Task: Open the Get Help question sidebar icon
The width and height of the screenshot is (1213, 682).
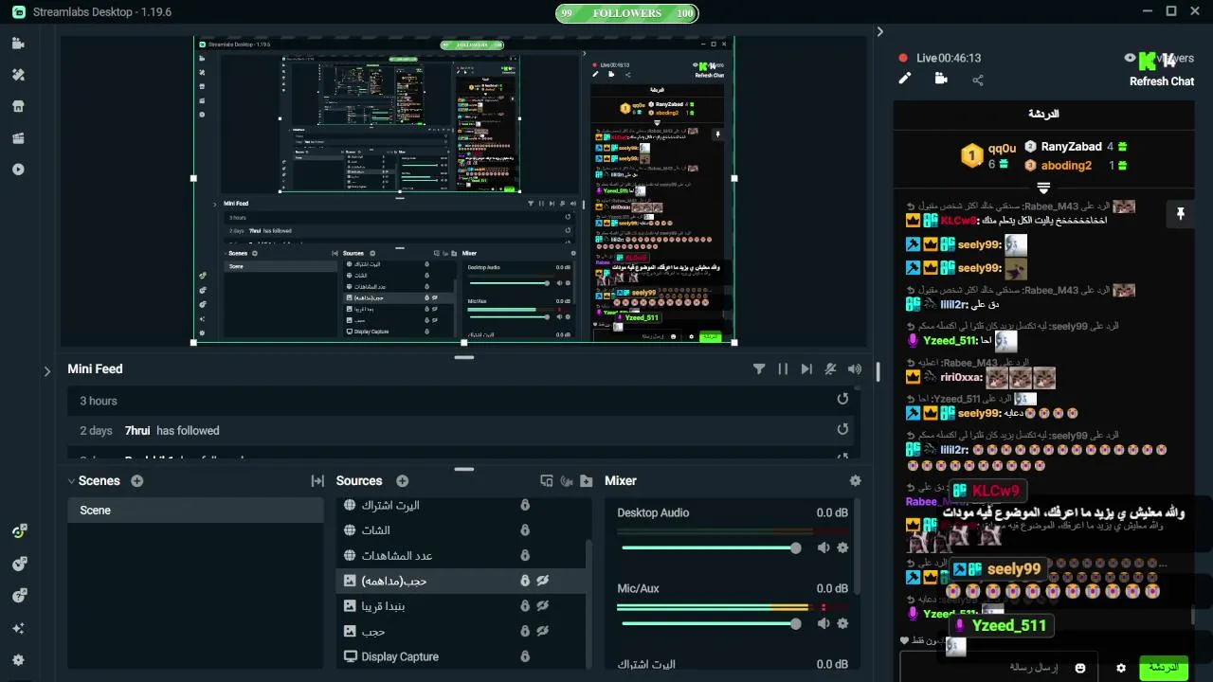Action: [18, 596]
